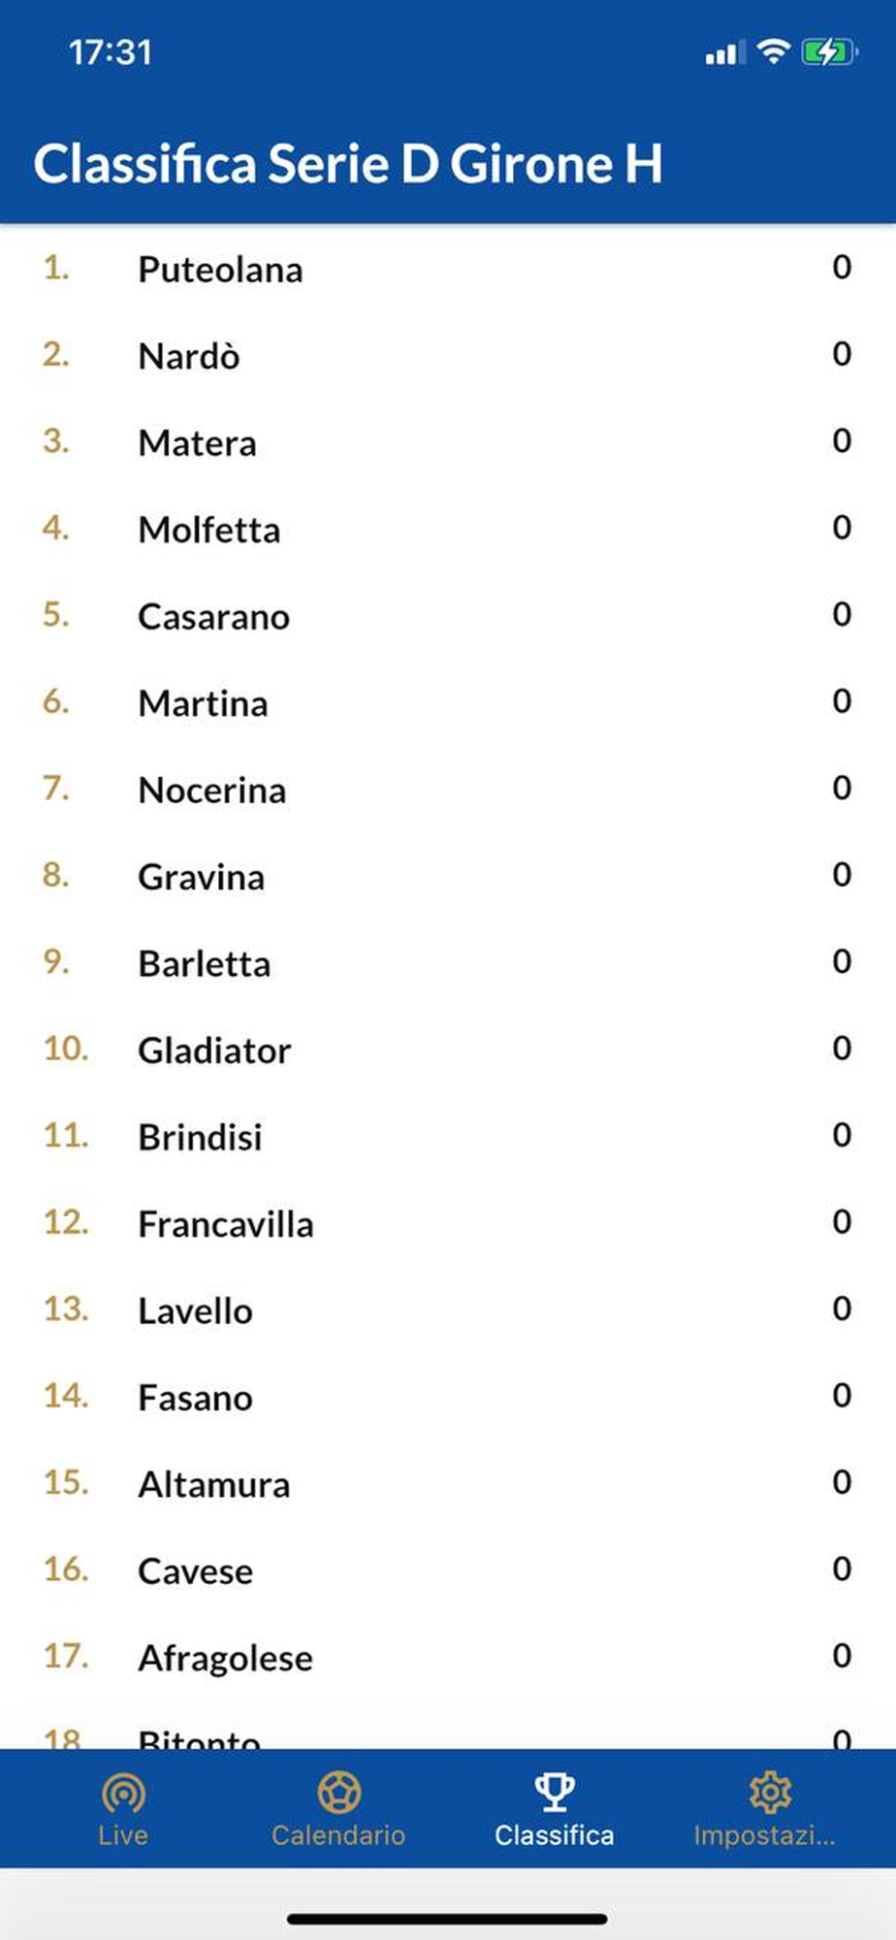The image size is (896, 1940).
Task: Tap the 17:31 status bar clock
Action: point(111,52)
